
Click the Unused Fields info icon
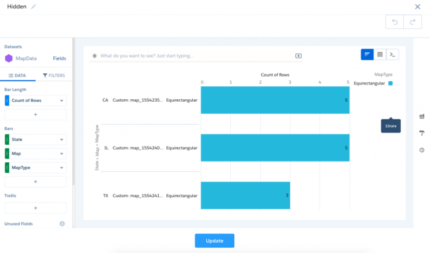(62, 224)
